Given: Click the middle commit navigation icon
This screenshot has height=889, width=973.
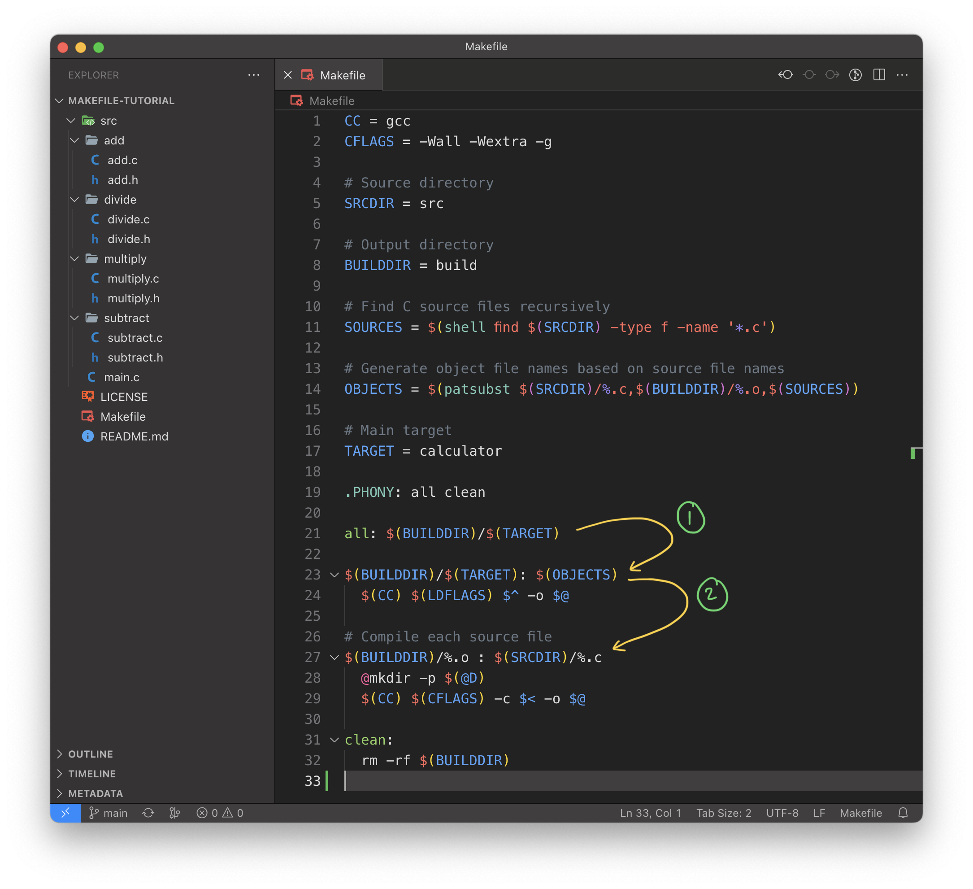Looking at the screenshot, I should tap(809, 75).
